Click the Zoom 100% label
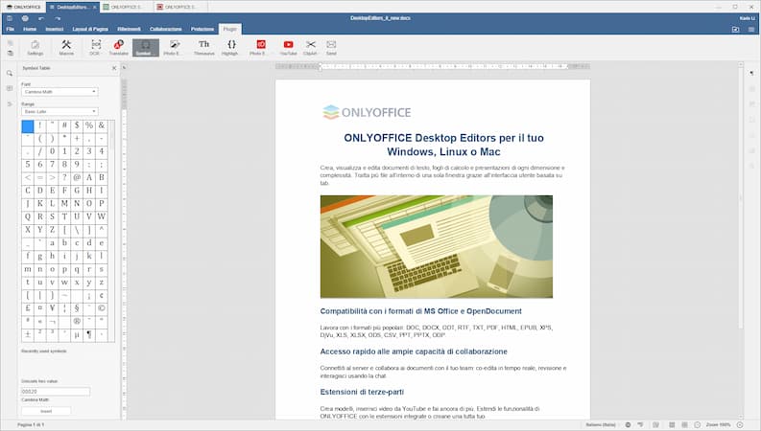The width and height of the screenshot is (761, 431). tap(718, 424)
